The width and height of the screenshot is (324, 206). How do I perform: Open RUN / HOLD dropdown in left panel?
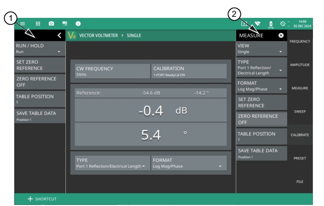(x=40, y=49)
